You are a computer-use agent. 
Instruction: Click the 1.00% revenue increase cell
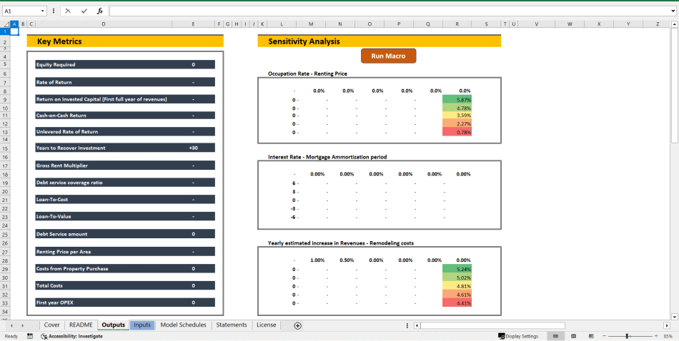(x=317, y=260)
